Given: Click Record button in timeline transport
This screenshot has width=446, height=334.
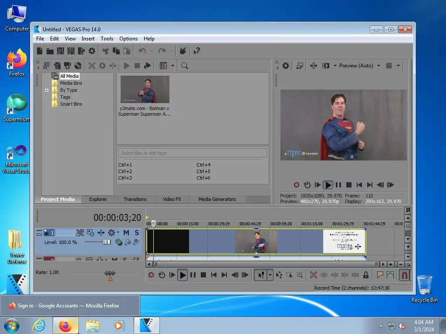Looking at the screenshot, I should tap(151, 275).
